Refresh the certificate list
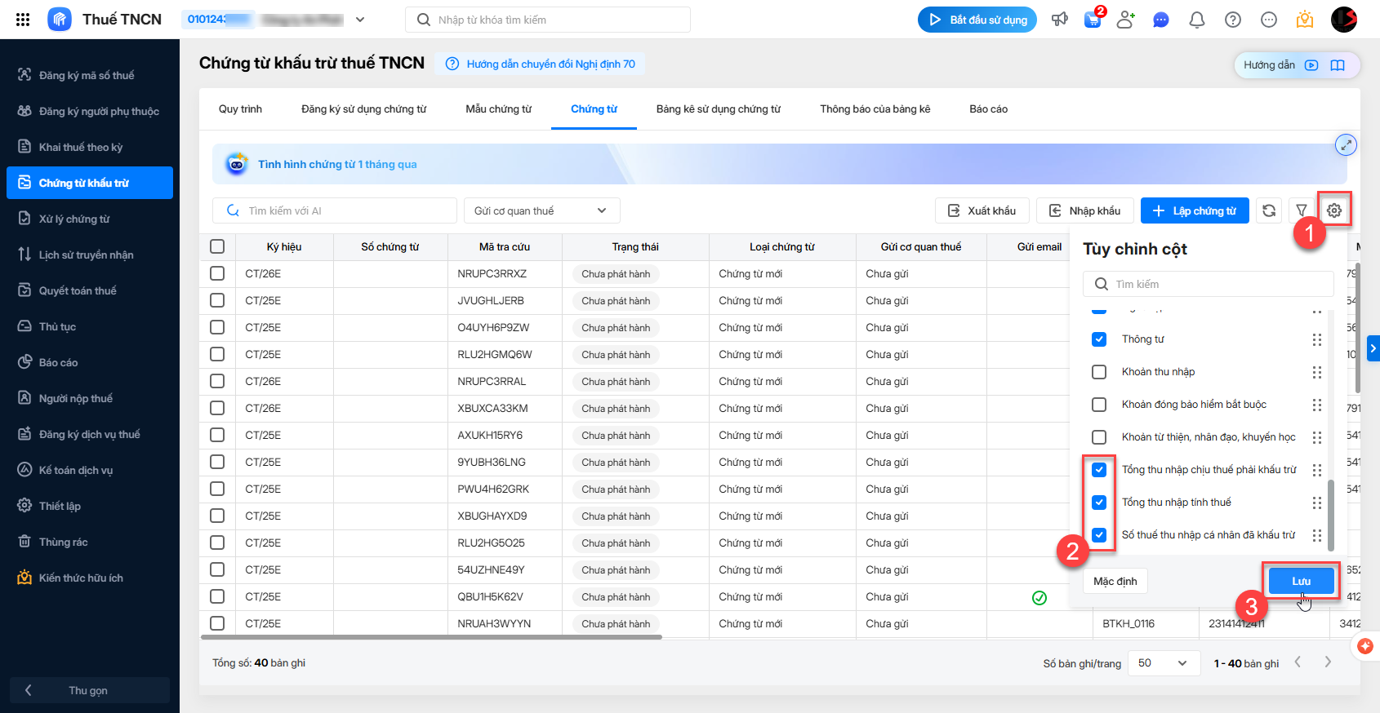Image resolution: width=1380 pixels, height=713 pixels. (x=1269, y=210)
